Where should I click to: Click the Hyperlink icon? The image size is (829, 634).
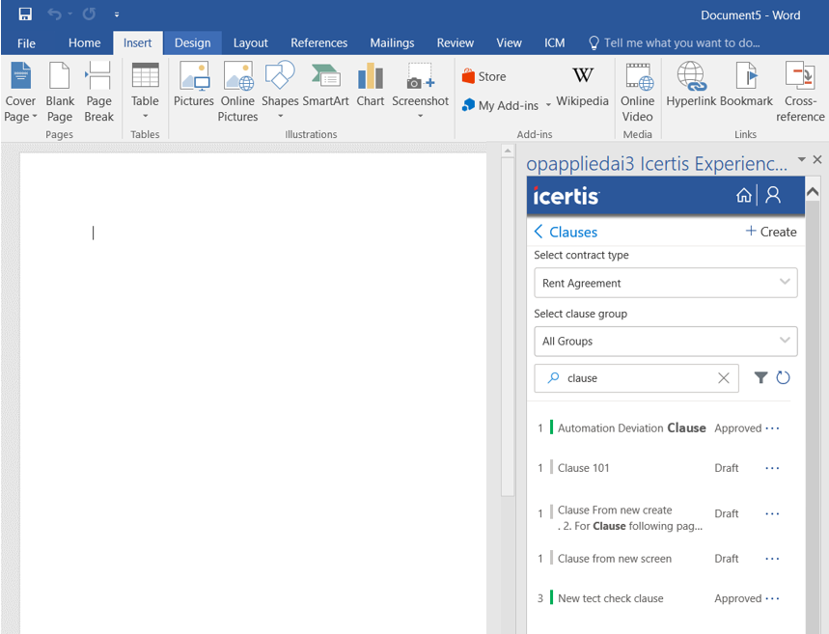691,85
